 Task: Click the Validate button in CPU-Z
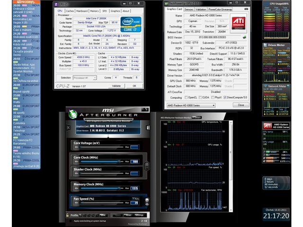pyautogui.click(x=116, y=86)
